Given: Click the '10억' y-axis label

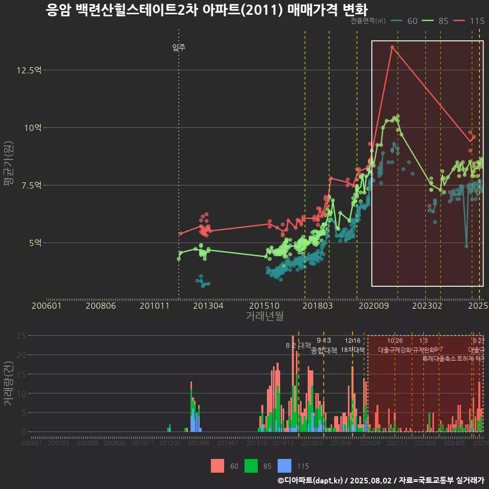Looking at the screenshot, I should (x=33, y=127).
